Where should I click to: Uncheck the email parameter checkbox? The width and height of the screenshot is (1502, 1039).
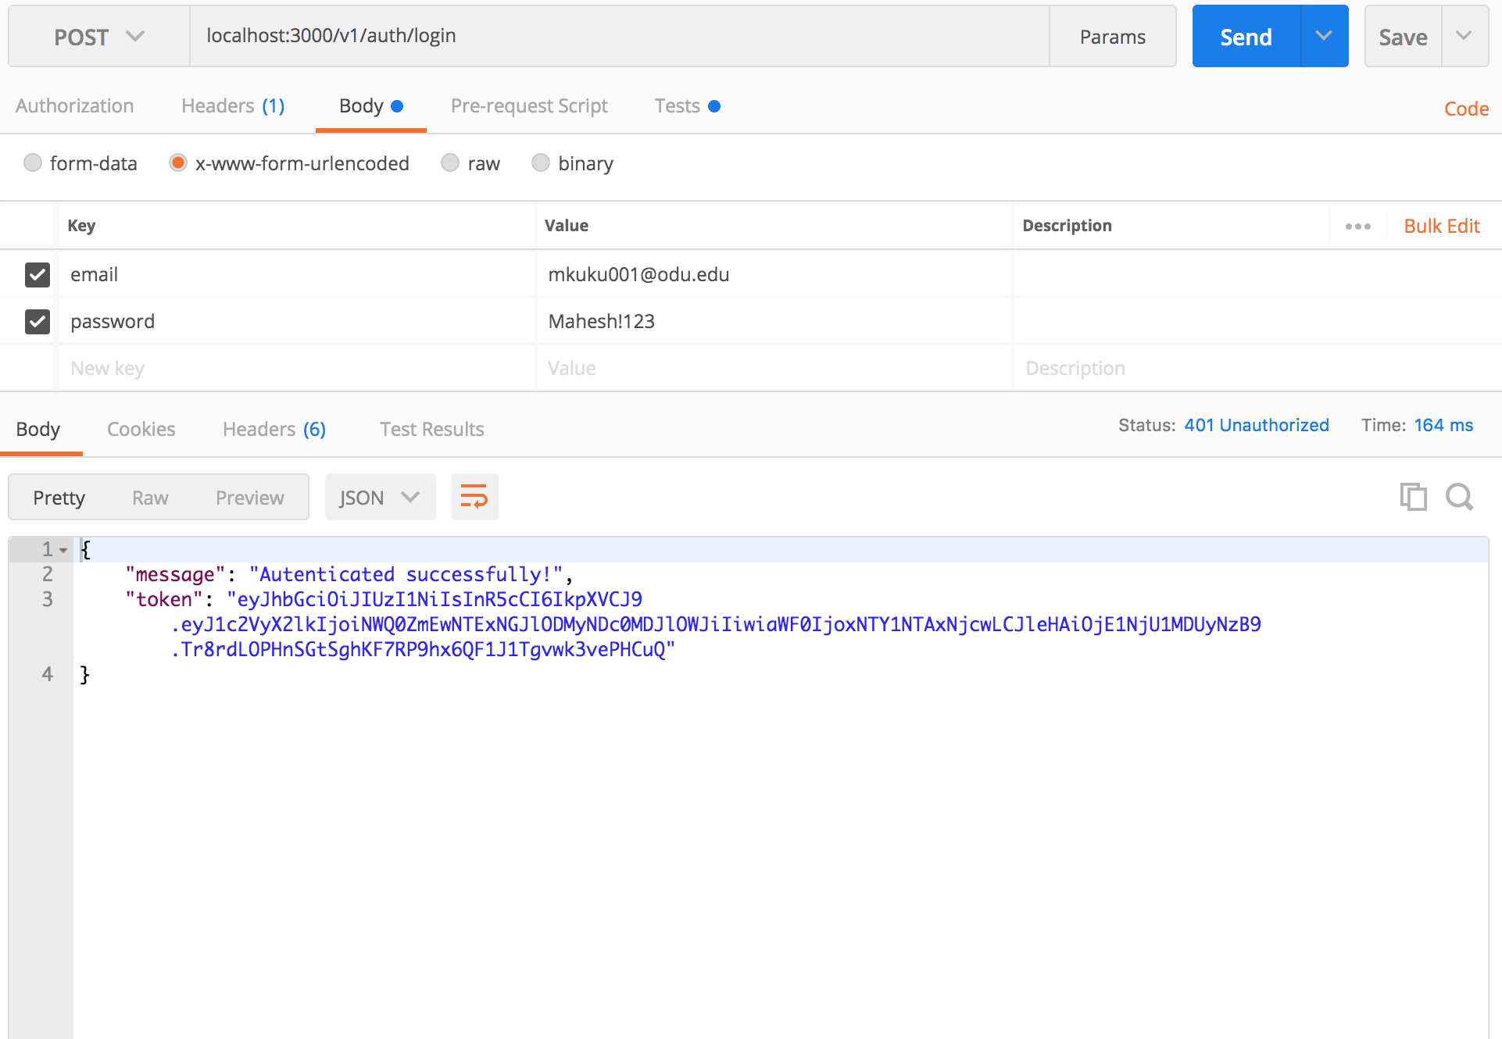point(38,274)
